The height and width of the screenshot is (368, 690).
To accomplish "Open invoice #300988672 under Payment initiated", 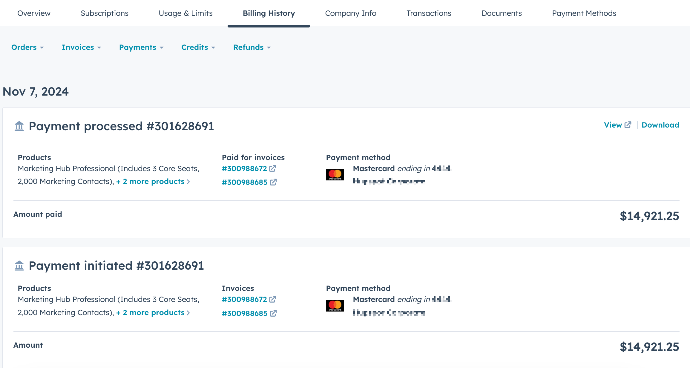I will tap(244, 300).
